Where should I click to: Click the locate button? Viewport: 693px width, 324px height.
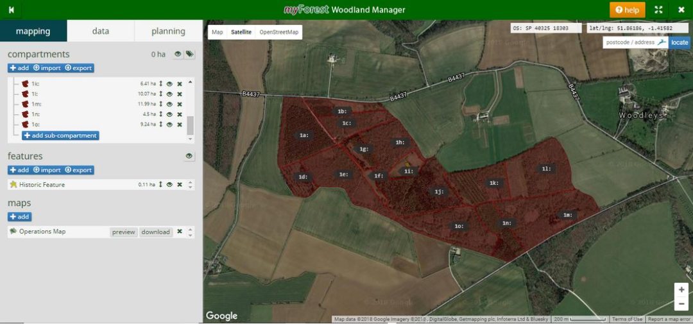[x=680, y=42]
